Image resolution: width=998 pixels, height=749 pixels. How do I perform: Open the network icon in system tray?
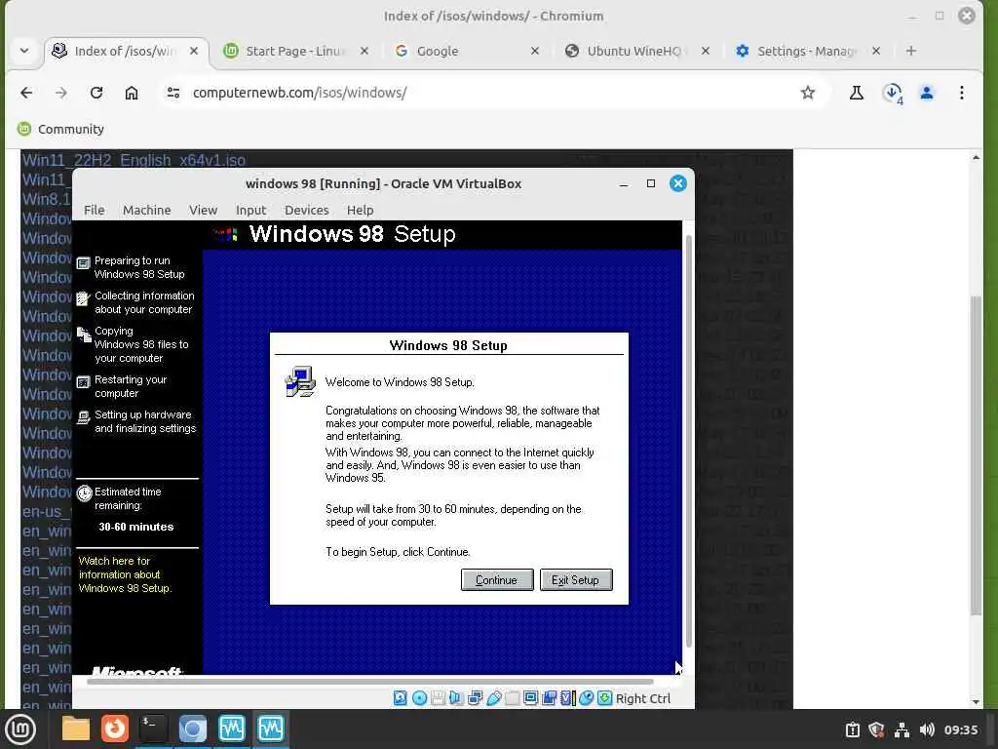click(x=902, y=729)
